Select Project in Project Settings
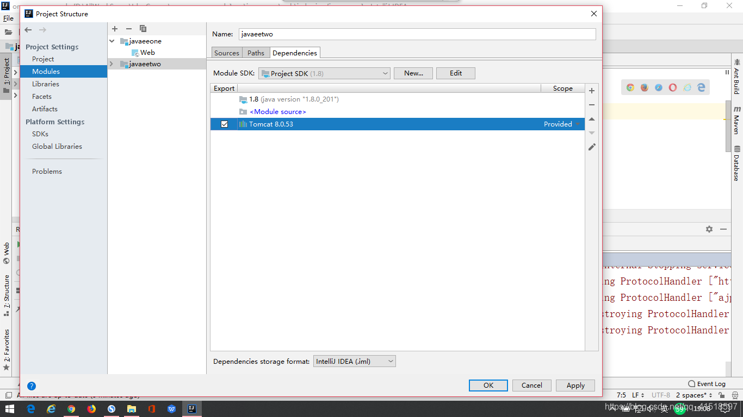743x417 pixels. pyautogui.click(x=43, y=59)
